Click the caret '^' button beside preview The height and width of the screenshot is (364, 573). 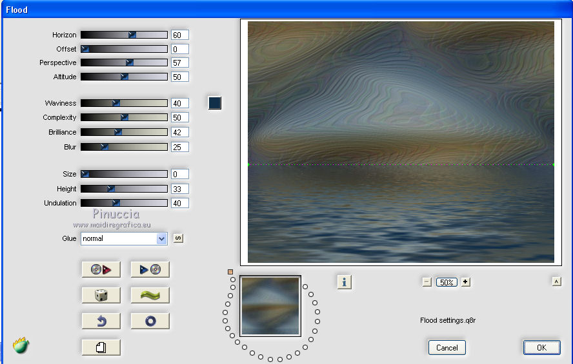click(x=556, y=282)
